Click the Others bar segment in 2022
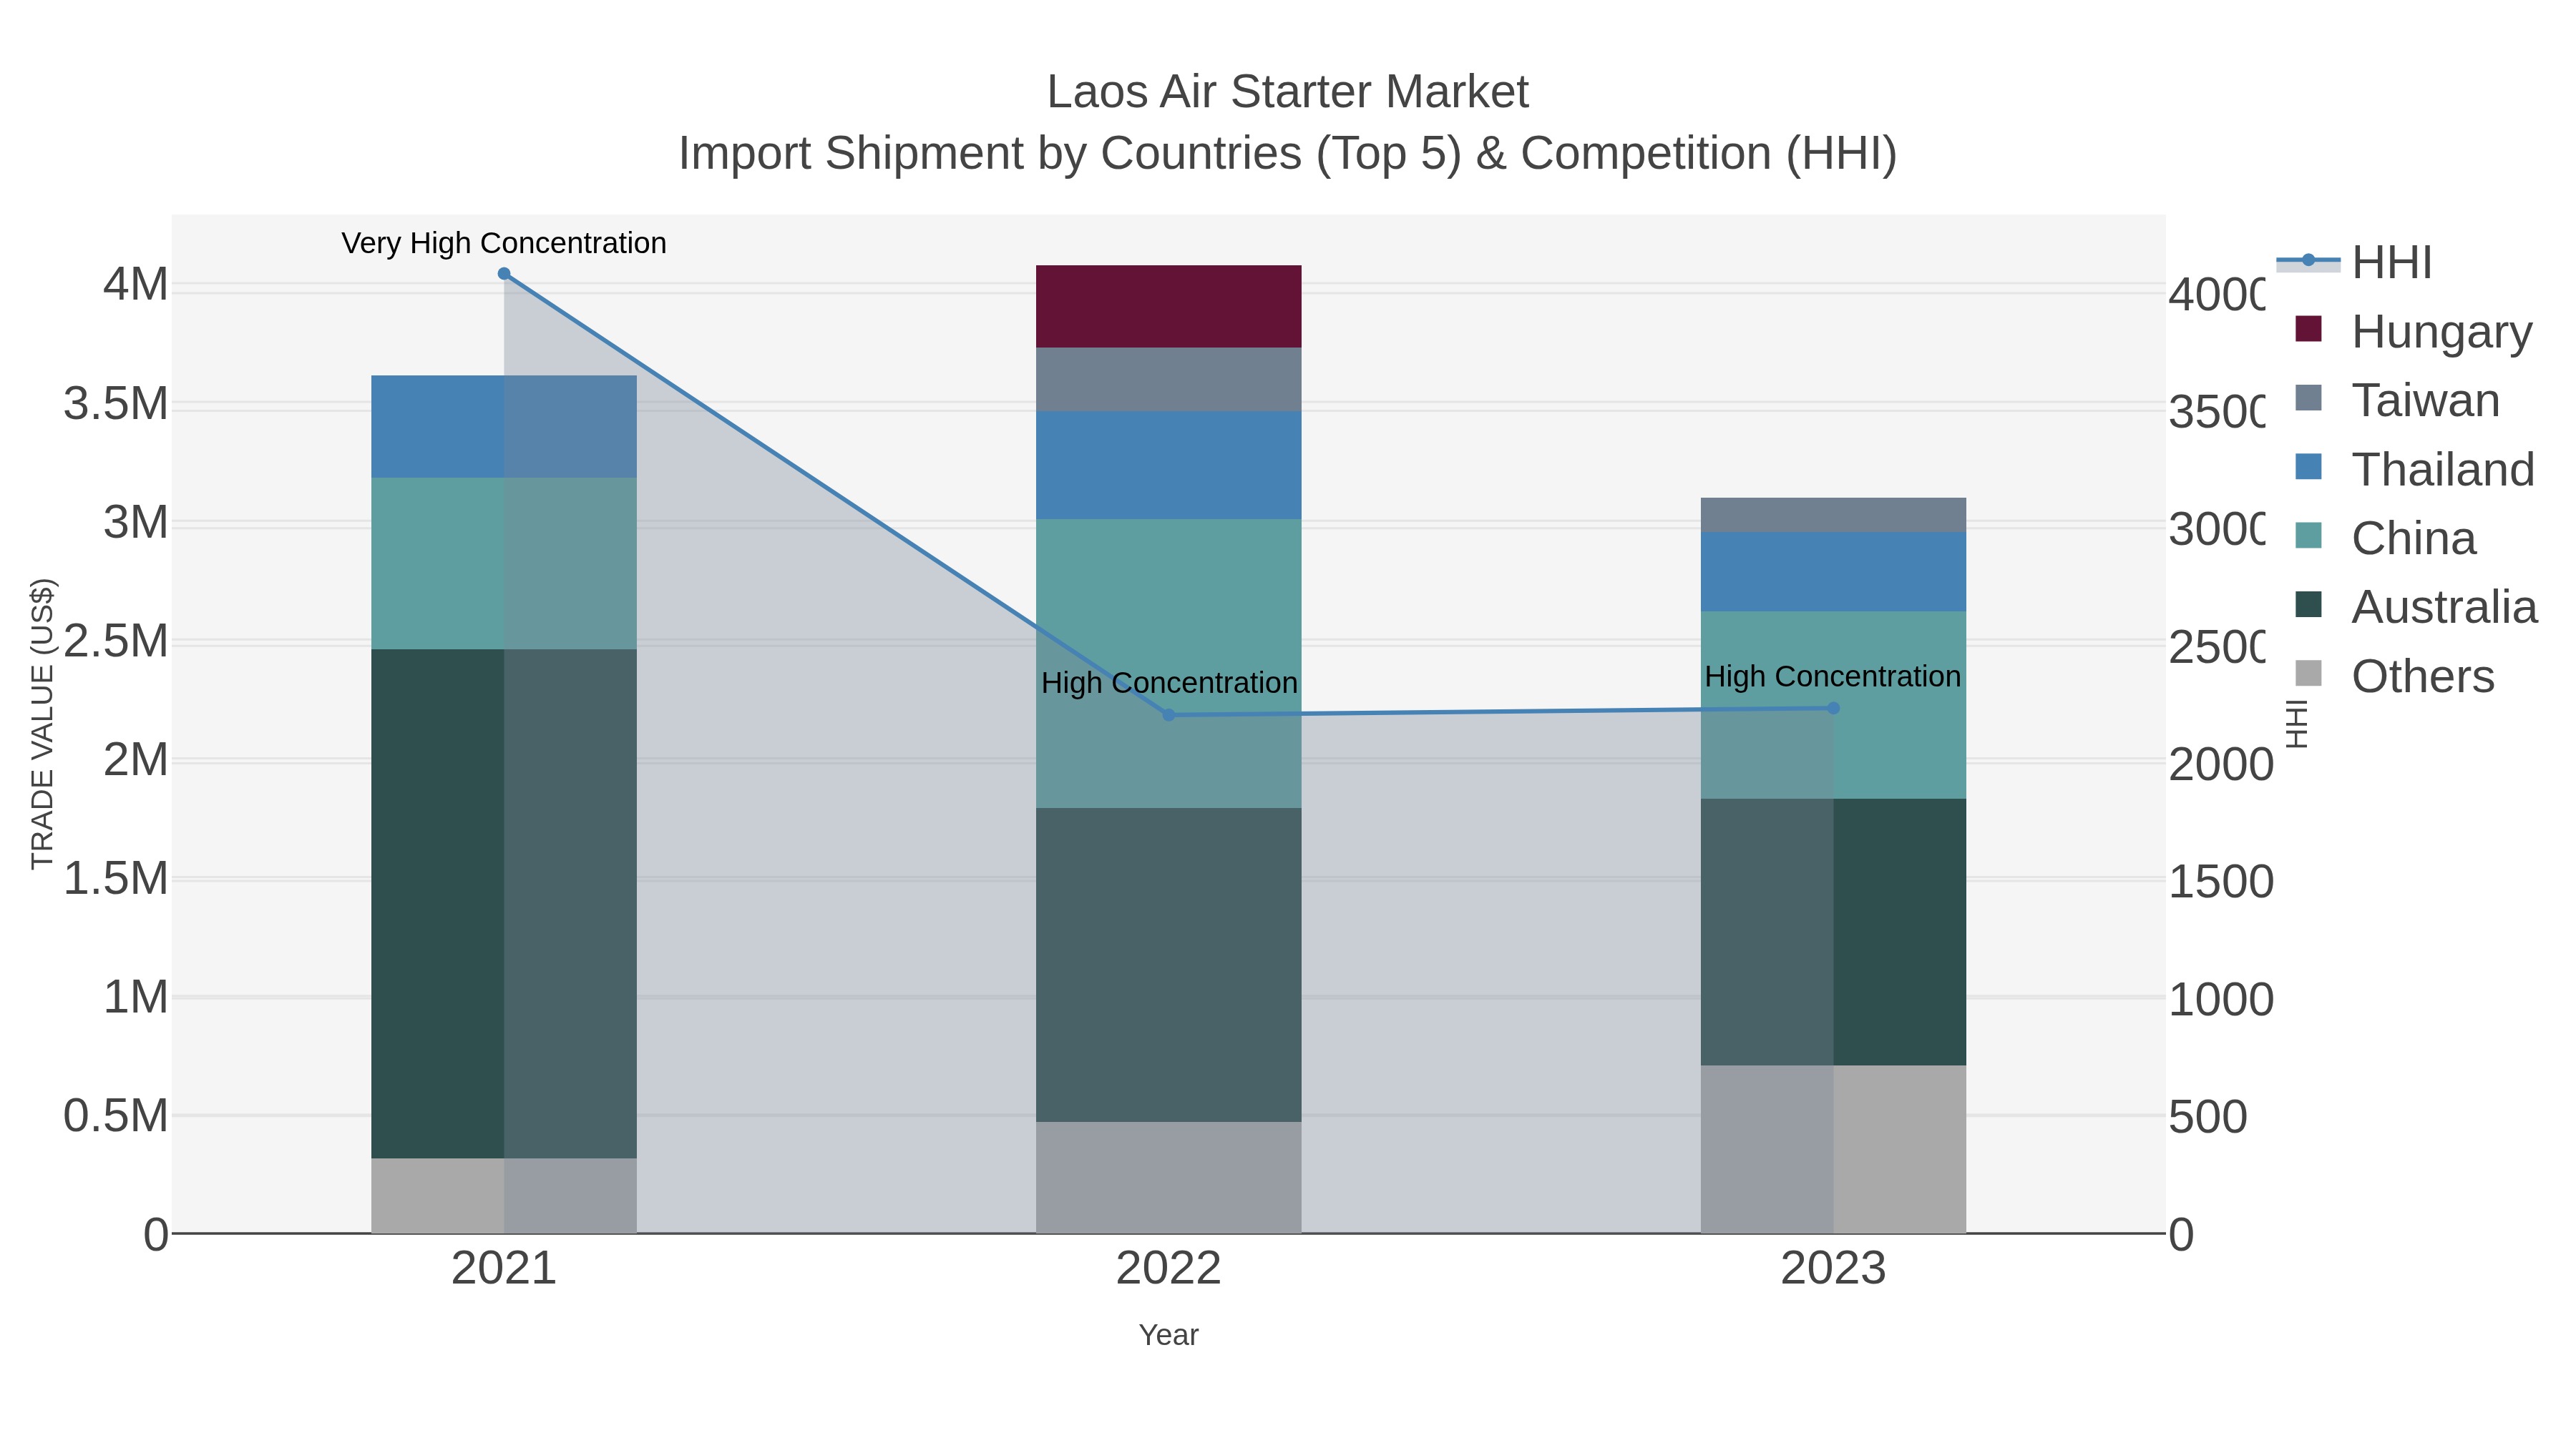 1168,1177
